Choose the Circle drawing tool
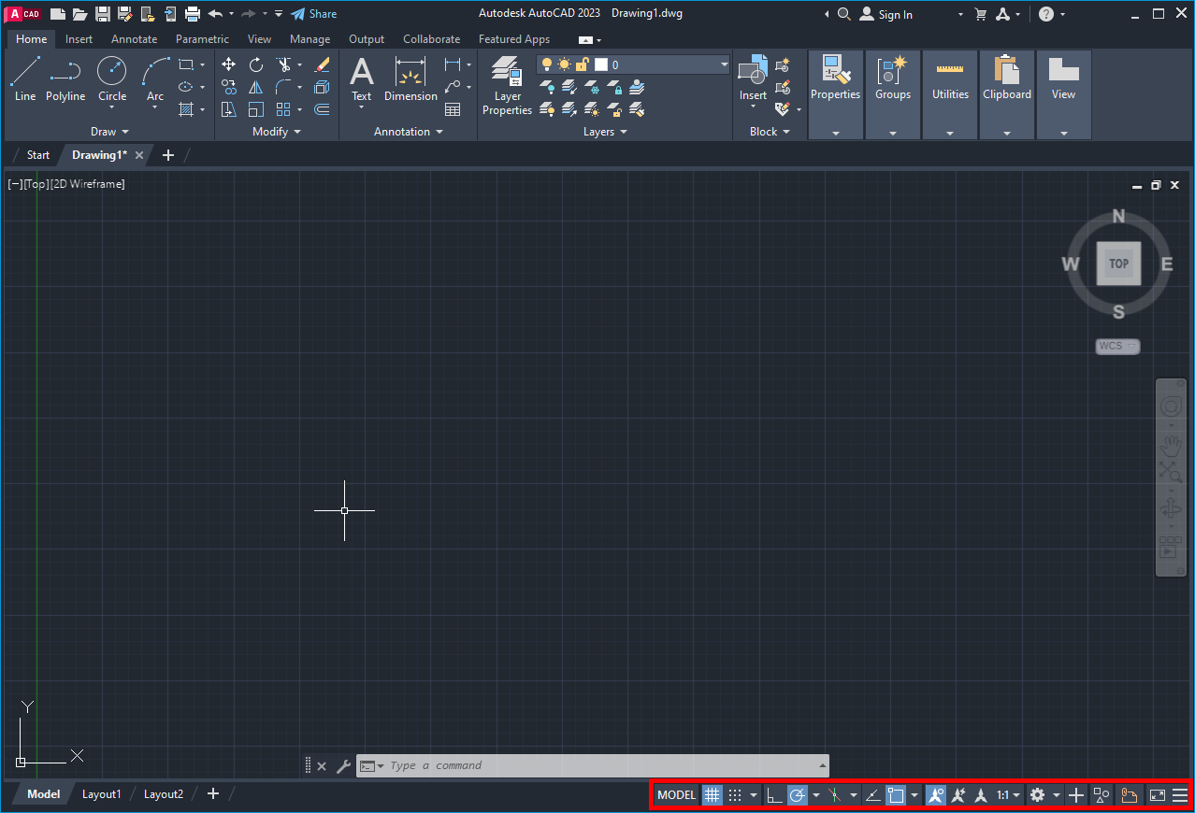This screenshot has height=813, width=1195. [112, 79]
